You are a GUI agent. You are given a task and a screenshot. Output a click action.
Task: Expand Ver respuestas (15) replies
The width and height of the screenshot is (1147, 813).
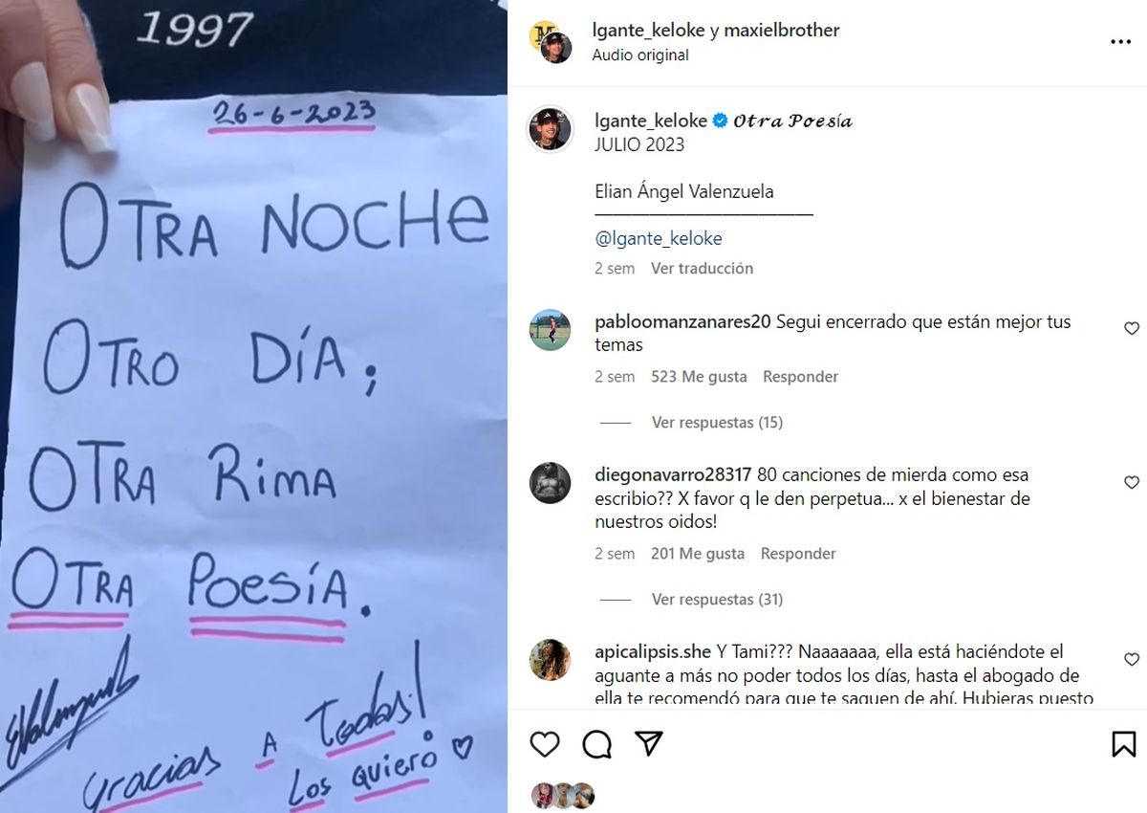(717, 422)
